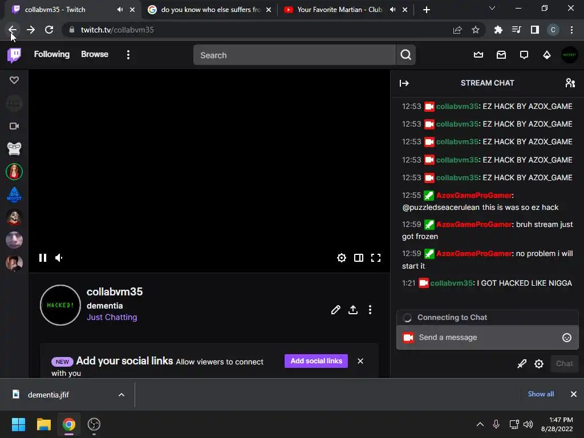Edit stream info with the pencil icon
This screenshot has height=438, width=584.
point(335,310)
